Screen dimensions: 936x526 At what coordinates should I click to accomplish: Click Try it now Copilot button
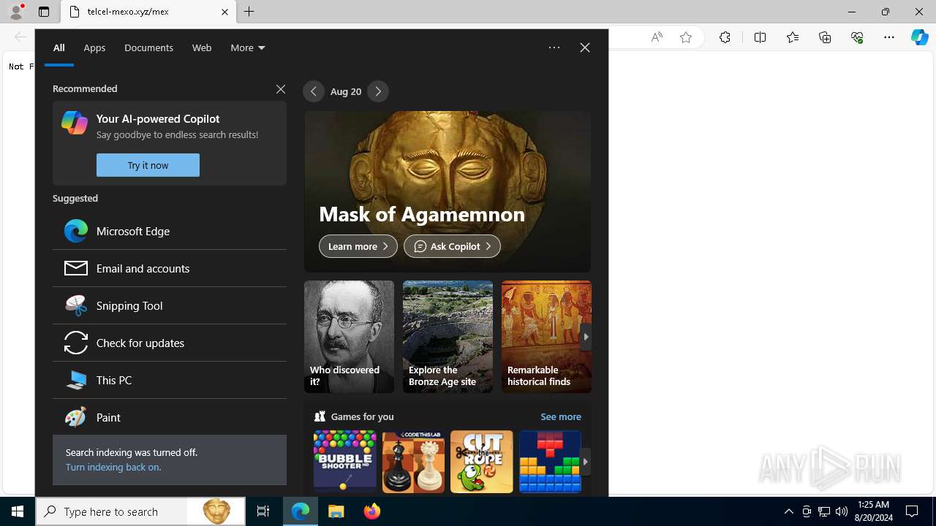coord(148,165)
